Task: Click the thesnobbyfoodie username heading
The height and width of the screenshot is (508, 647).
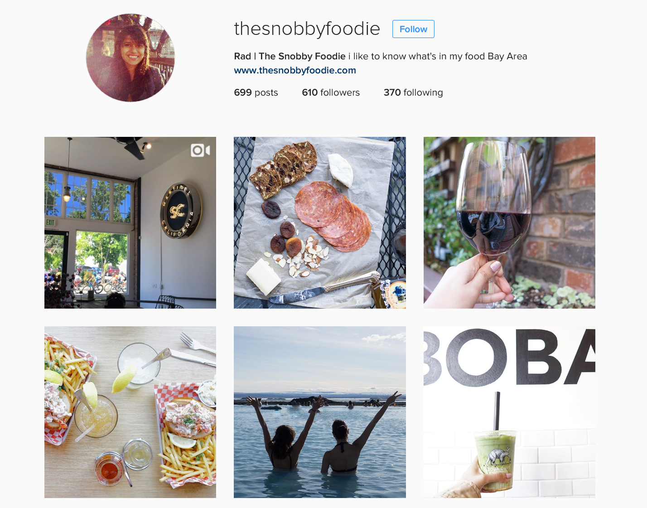Action: tap(307, 29)
